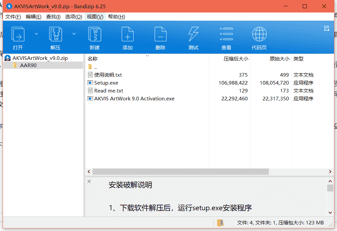337x231 pixels.
Task: Click the 使用说明.txt document icon
Action: pyautogui.click(x=90, y=75)
